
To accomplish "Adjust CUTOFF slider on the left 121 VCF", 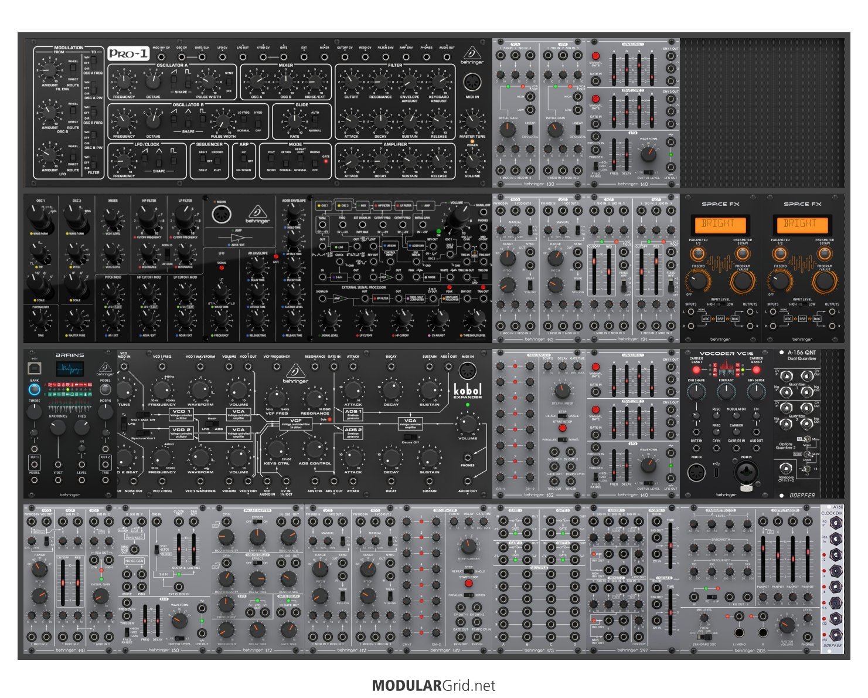I will (x=594, y=272).
